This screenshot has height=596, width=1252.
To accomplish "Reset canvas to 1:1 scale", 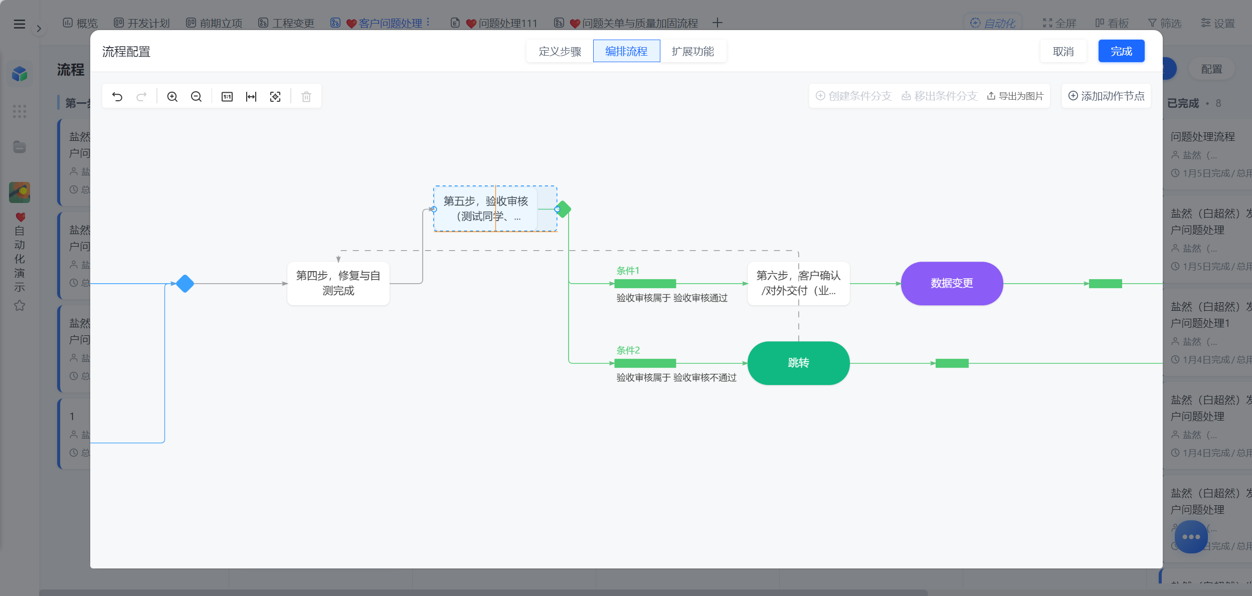I will (x=227, y=96).
